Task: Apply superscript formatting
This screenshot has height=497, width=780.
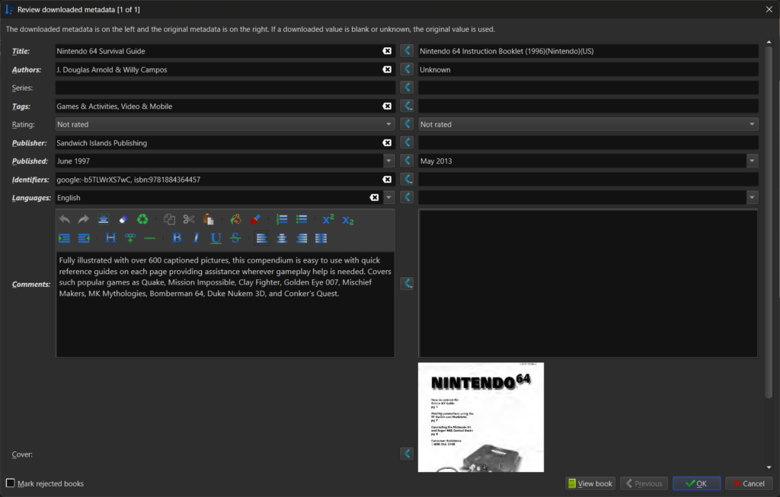Action: [328, 219]
